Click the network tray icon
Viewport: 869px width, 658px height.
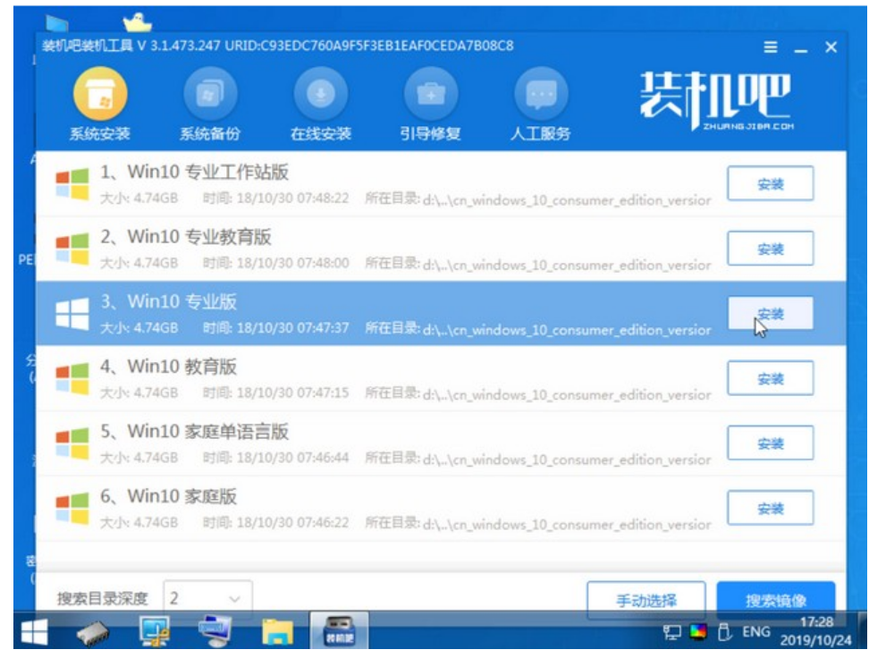point(672,632)
